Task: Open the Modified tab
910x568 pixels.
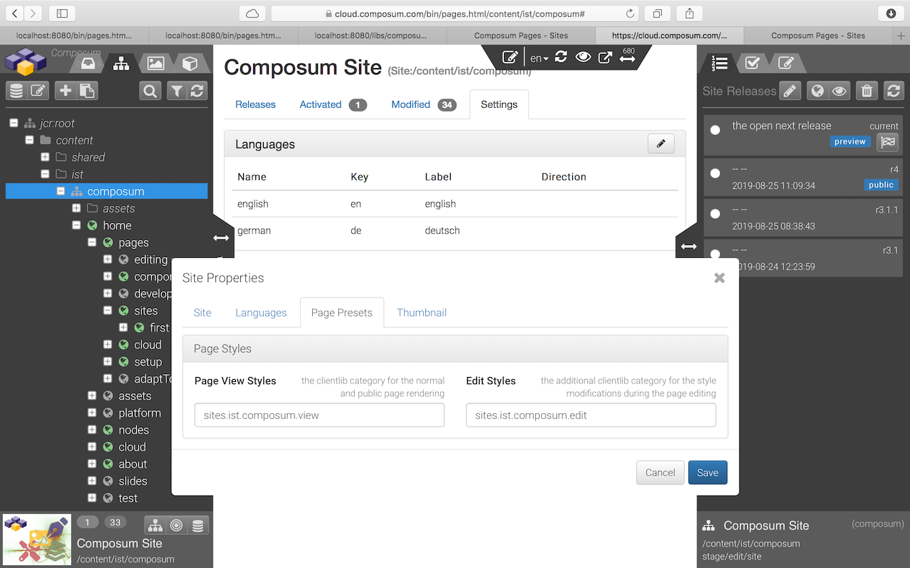Action: pyautogui.click(x=424, y=104)
